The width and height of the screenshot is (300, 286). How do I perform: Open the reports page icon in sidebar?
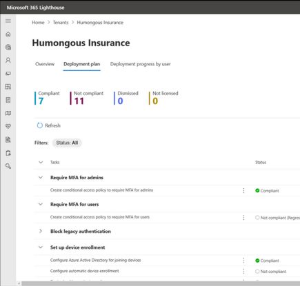[8, 139]
